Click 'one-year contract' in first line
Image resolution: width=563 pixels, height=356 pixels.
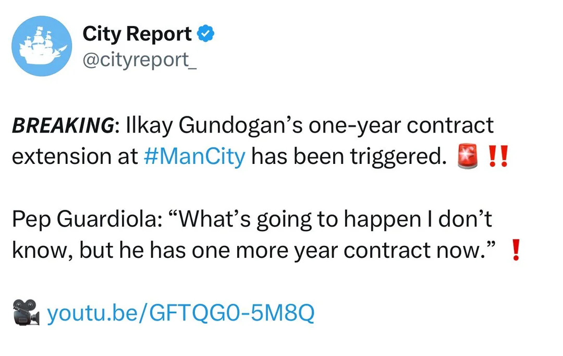pos(401,125)
